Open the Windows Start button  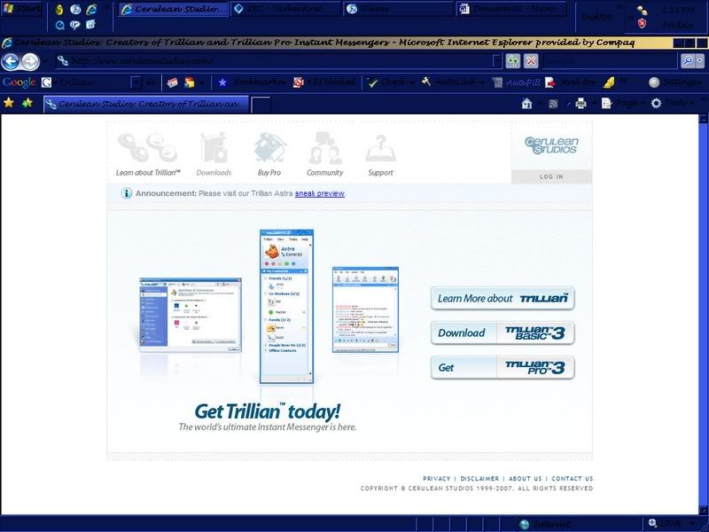click(21, 9)
